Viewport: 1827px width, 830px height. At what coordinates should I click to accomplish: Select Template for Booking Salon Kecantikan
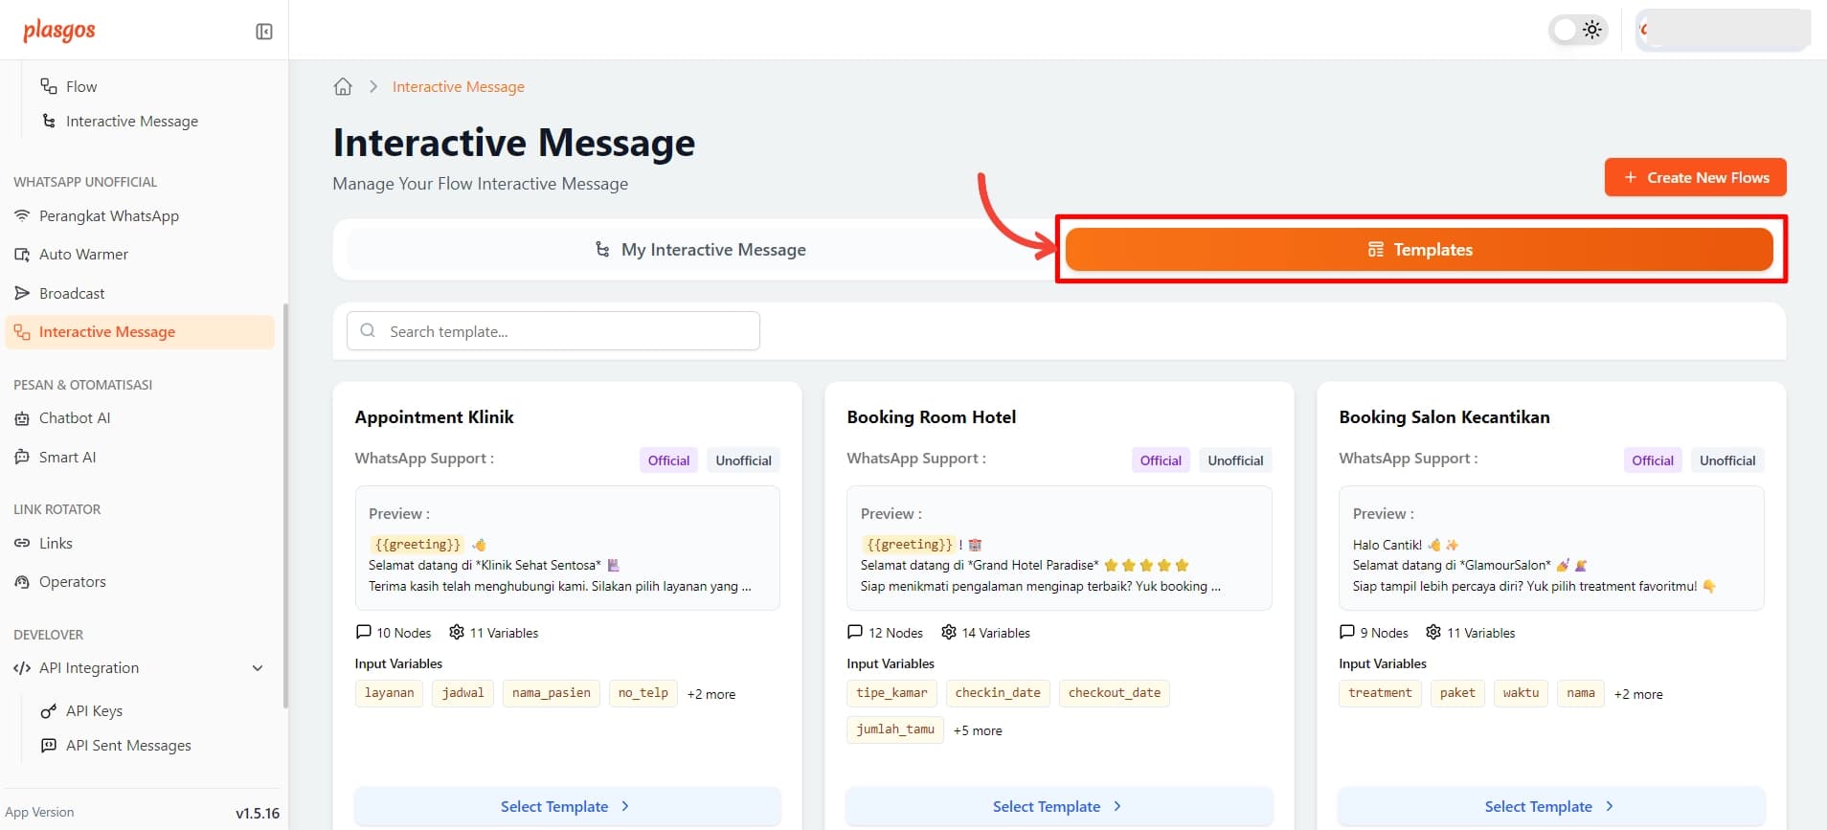coord(1551,806)
